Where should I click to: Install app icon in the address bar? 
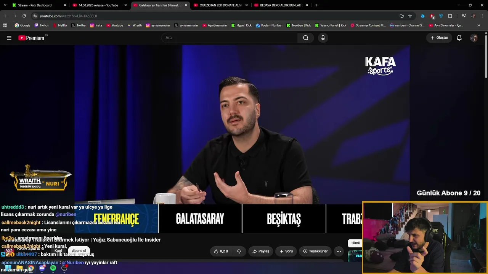coord(401,16)
